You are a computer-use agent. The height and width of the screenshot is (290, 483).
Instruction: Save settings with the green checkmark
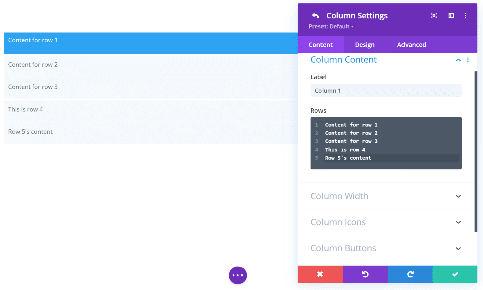point(455,274)
